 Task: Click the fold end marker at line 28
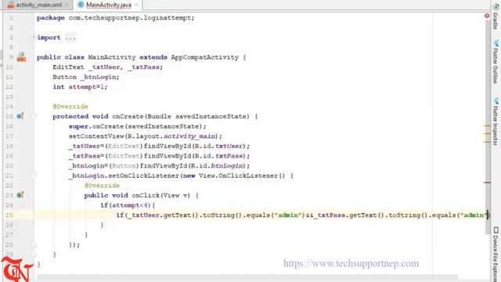coord(34,245)
